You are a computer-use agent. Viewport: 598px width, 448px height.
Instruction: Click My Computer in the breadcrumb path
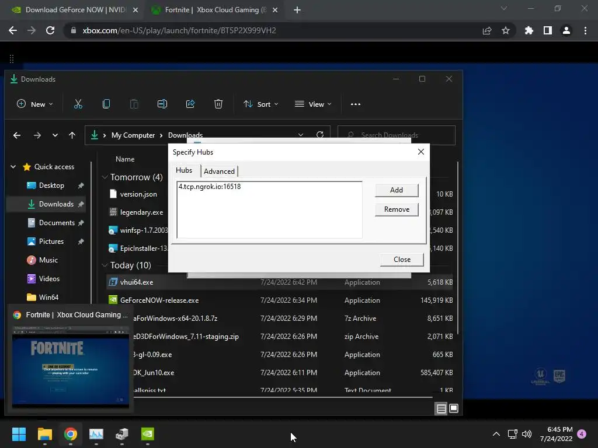coord(133,135)
